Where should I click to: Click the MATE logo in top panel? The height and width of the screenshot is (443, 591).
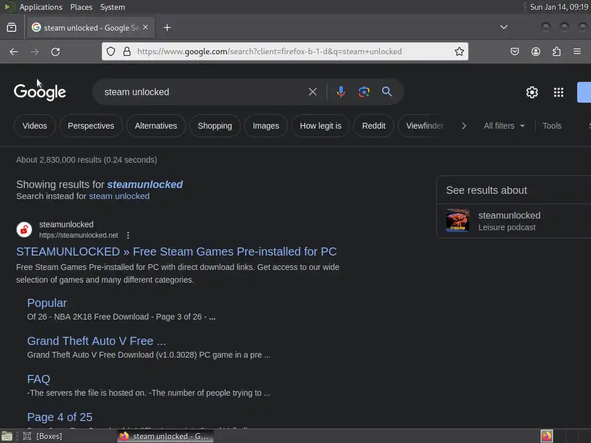coord(9,7)
